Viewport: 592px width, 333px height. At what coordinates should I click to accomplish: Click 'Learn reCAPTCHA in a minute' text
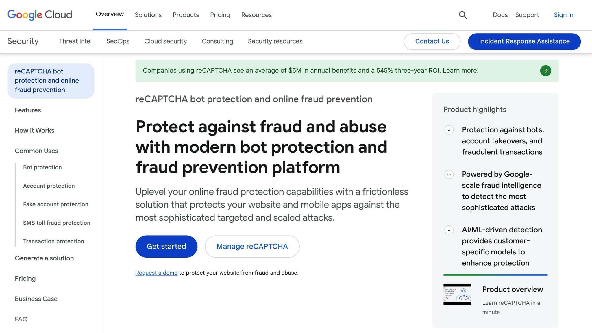511,308
